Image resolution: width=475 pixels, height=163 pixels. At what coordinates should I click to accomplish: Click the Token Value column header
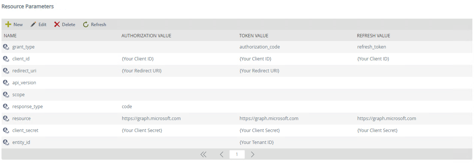[254, 36]
